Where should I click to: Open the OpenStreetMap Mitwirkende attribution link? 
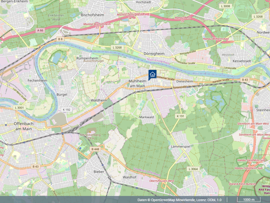pos(173,200)
